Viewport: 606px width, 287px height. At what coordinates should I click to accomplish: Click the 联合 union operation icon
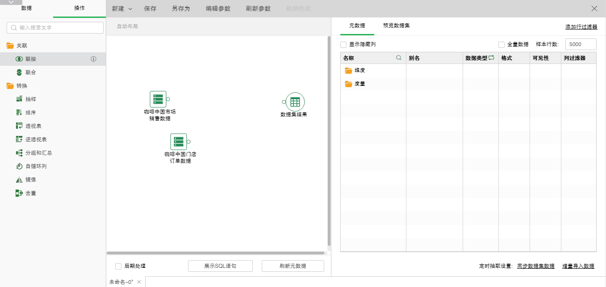[x=19, y=72]
